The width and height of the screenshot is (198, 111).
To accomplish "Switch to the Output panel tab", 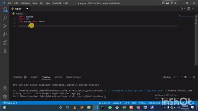I will (34, 77).
